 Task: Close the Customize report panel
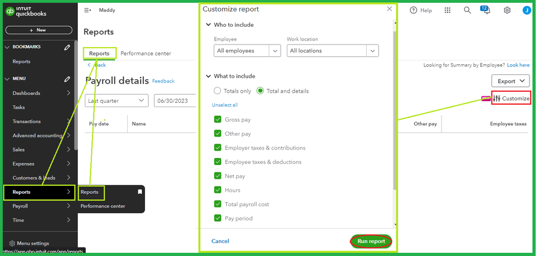(389, 9)
